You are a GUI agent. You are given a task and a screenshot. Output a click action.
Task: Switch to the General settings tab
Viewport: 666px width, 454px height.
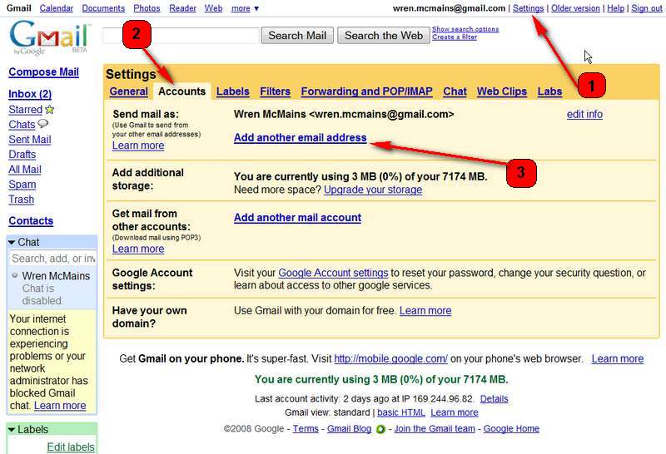pos(129,91)
